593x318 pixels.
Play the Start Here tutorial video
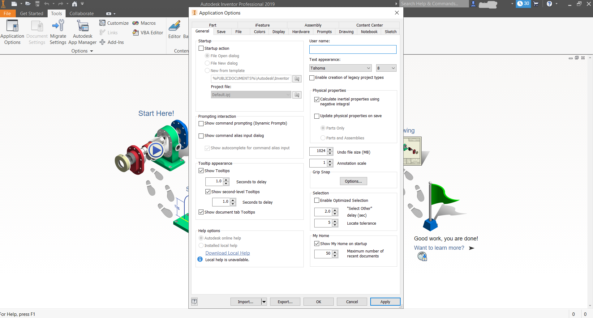156,151
